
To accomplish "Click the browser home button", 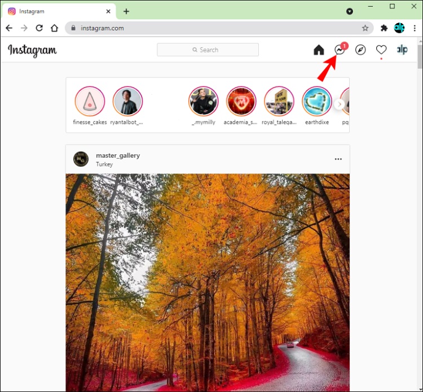I will point(54,28).
